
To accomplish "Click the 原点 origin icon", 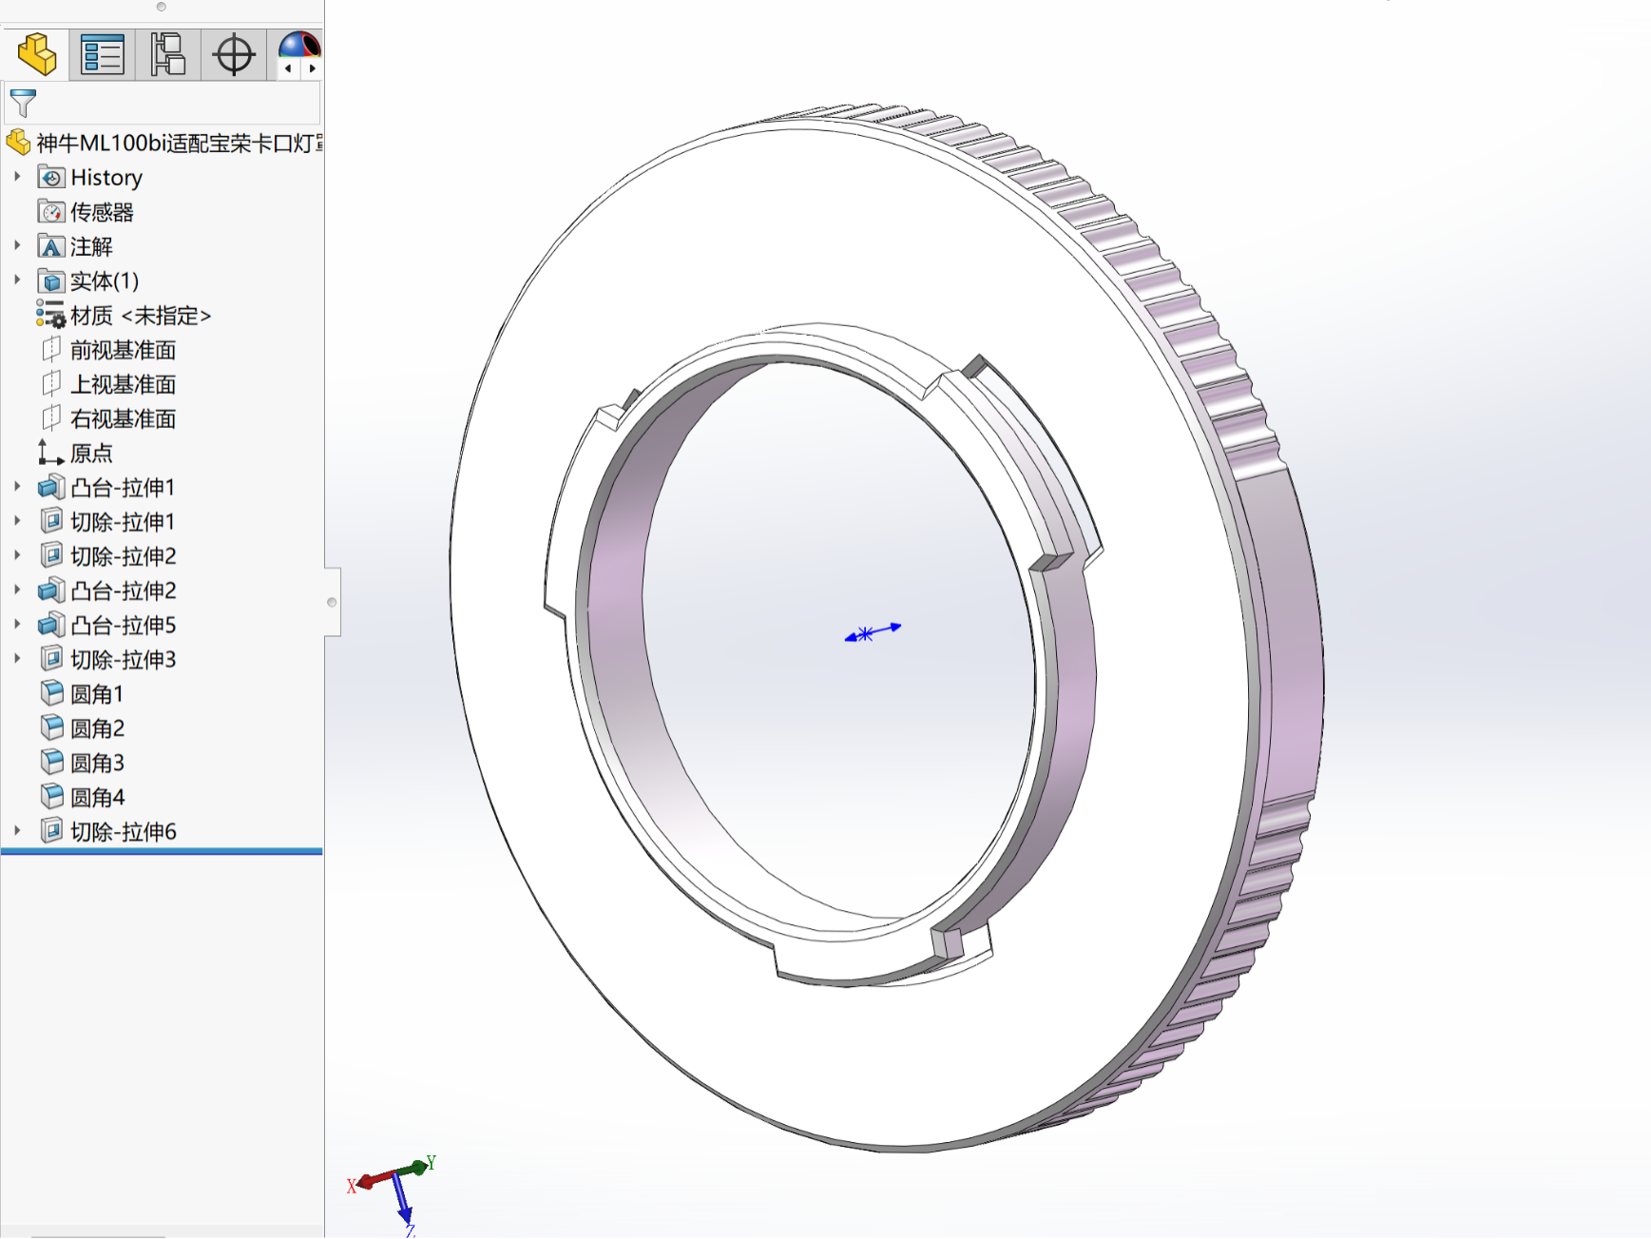I will (50, 453).
